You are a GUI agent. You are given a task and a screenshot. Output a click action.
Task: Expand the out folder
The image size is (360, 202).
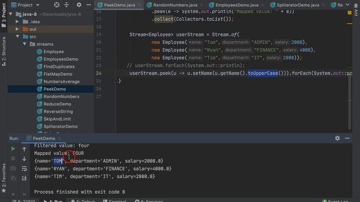[x=17, y=29]
